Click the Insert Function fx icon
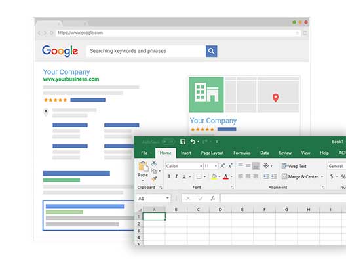The height and width of the screenshot is (259, 346). 213,198
